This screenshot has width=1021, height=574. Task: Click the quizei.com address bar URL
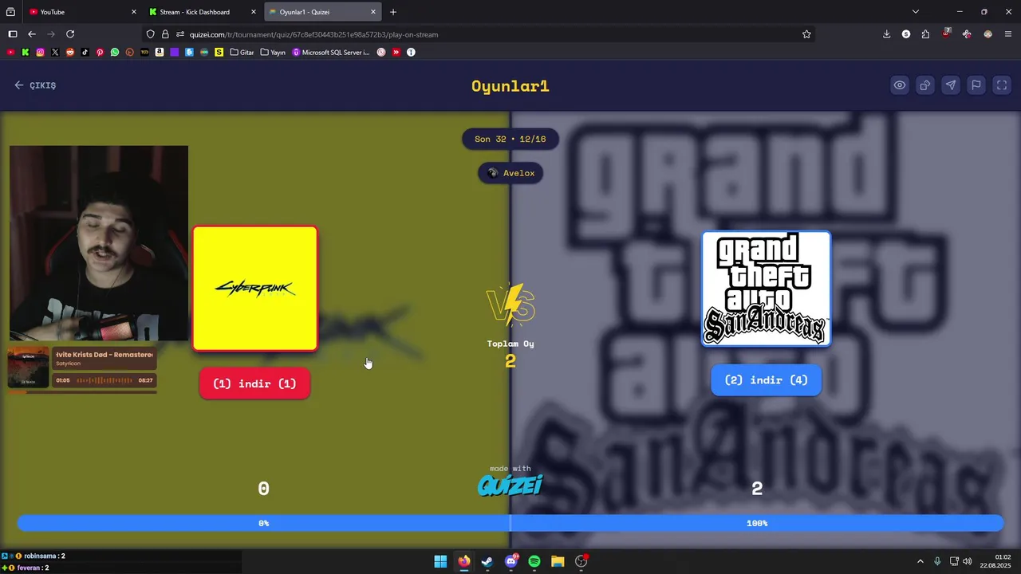[x=313, y=34]
